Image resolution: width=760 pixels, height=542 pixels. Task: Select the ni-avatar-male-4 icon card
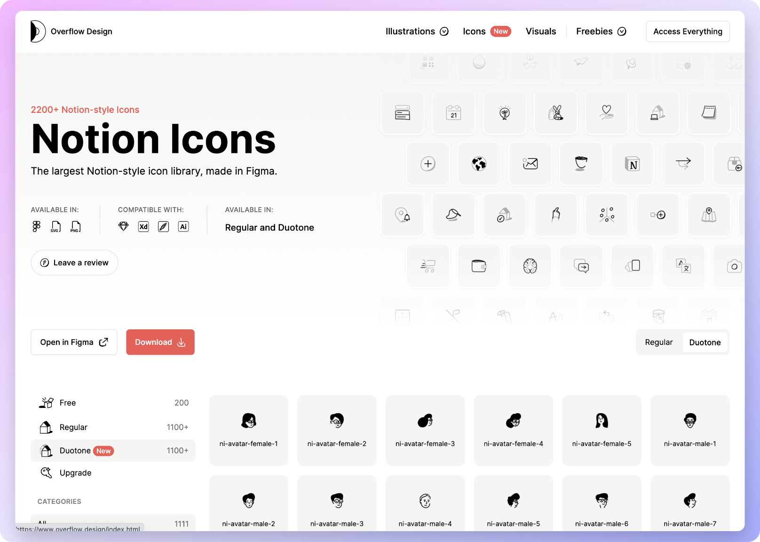425,503
